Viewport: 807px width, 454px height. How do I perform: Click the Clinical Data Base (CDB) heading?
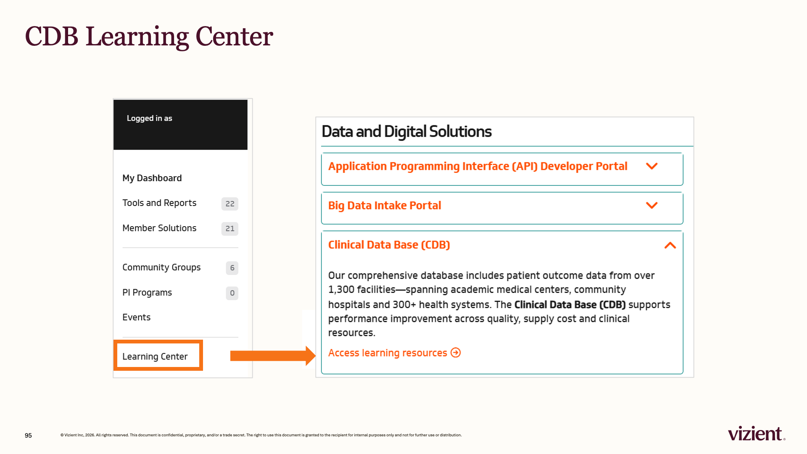(389, 245)
